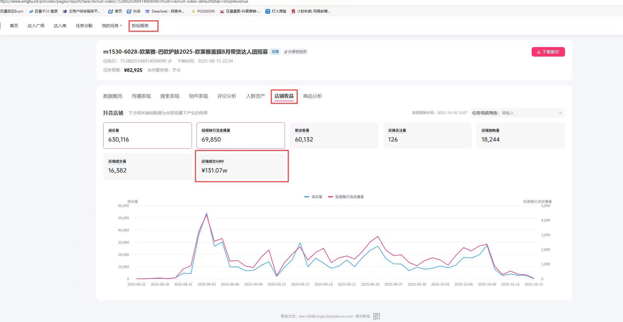Screen dimensions: 623x322
Task: Open the 灯火课堂 bookmark icon
Action: [267, 11]
